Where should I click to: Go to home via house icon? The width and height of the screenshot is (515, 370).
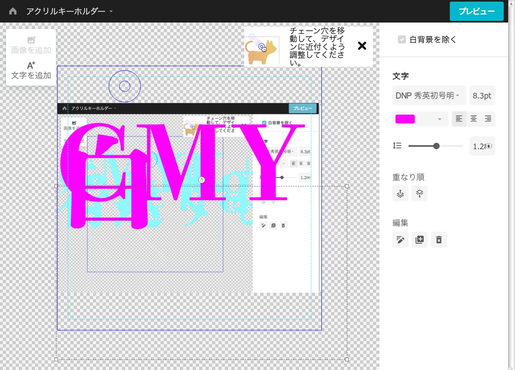click(x=13, y=11)
